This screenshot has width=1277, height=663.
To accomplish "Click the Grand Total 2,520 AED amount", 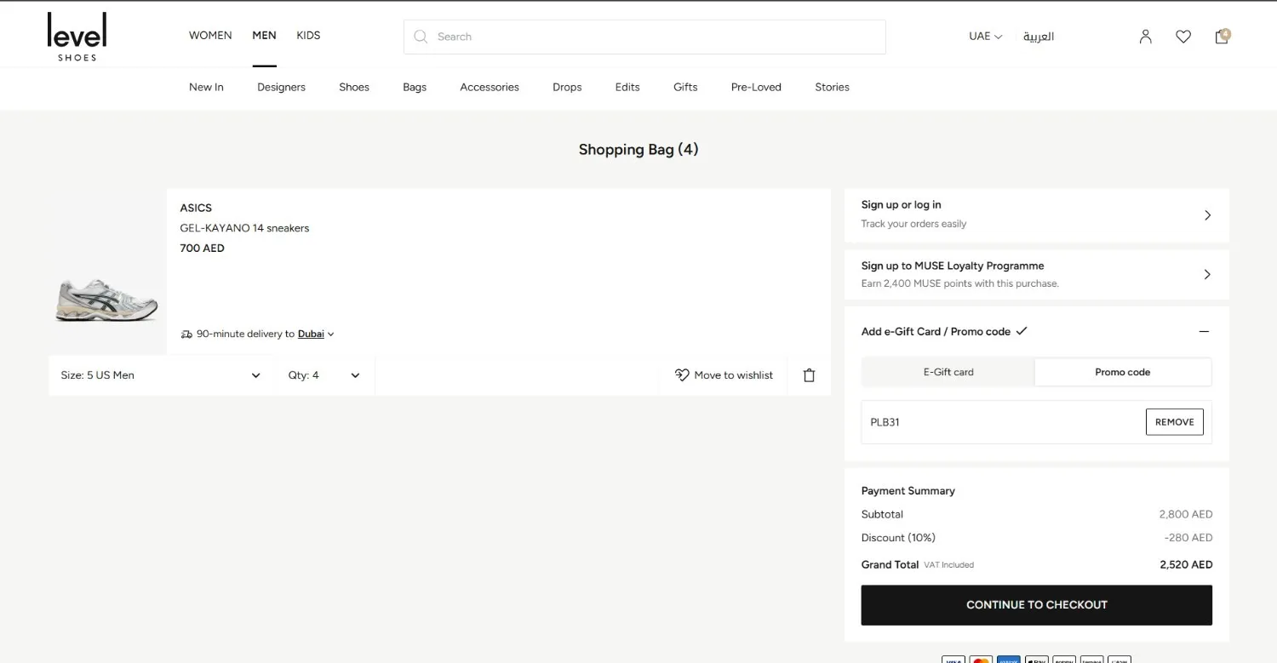I will click(1186, 565).
